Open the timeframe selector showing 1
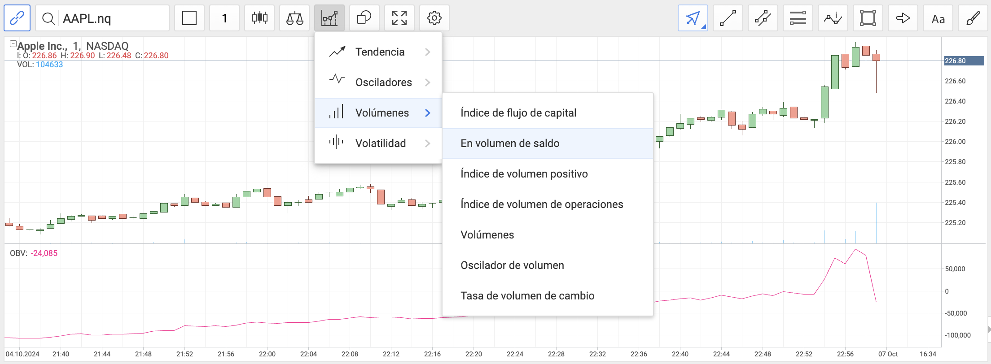This screenshot has width=991, height=364. [x=224, y=18]
